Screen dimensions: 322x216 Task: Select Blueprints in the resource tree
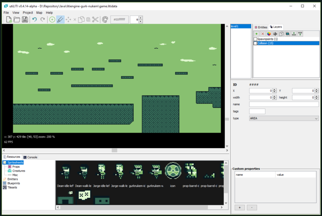click(13, 183)
